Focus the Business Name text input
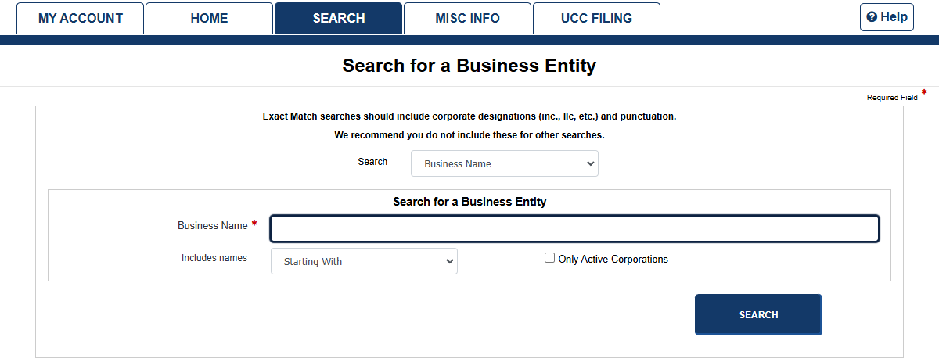 coord(574,229)
